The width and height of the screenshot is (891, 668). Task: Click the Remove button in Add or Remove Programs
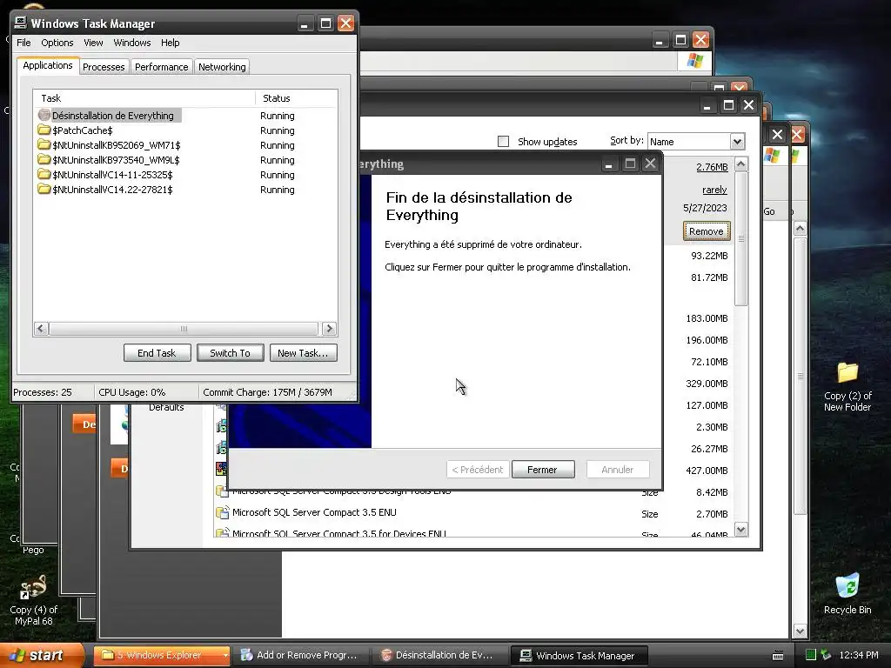click(x=707, y=231)
